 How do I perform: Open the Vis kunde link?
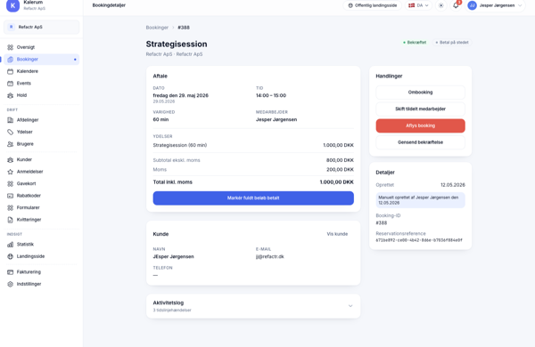pyautogui.click(x=337, y=234)
